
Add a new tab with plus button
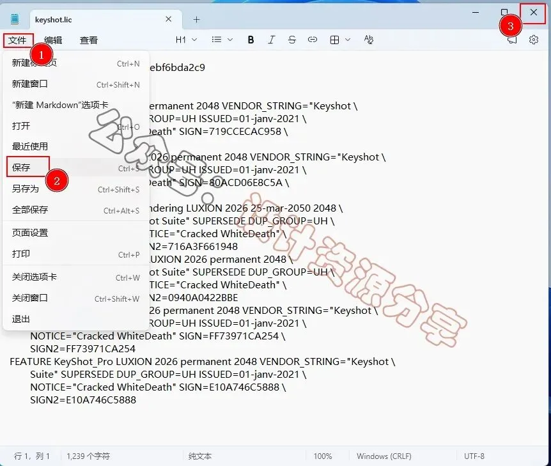(x=196, y=20)
